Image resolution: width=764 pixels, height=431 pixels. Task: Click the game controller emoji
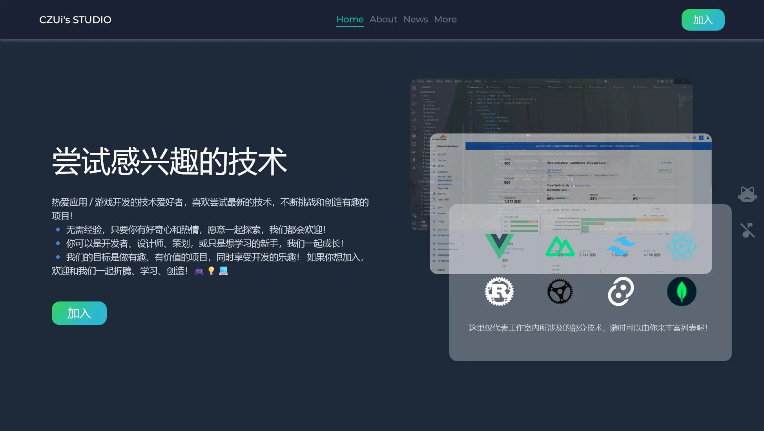[x=199, y=271]
